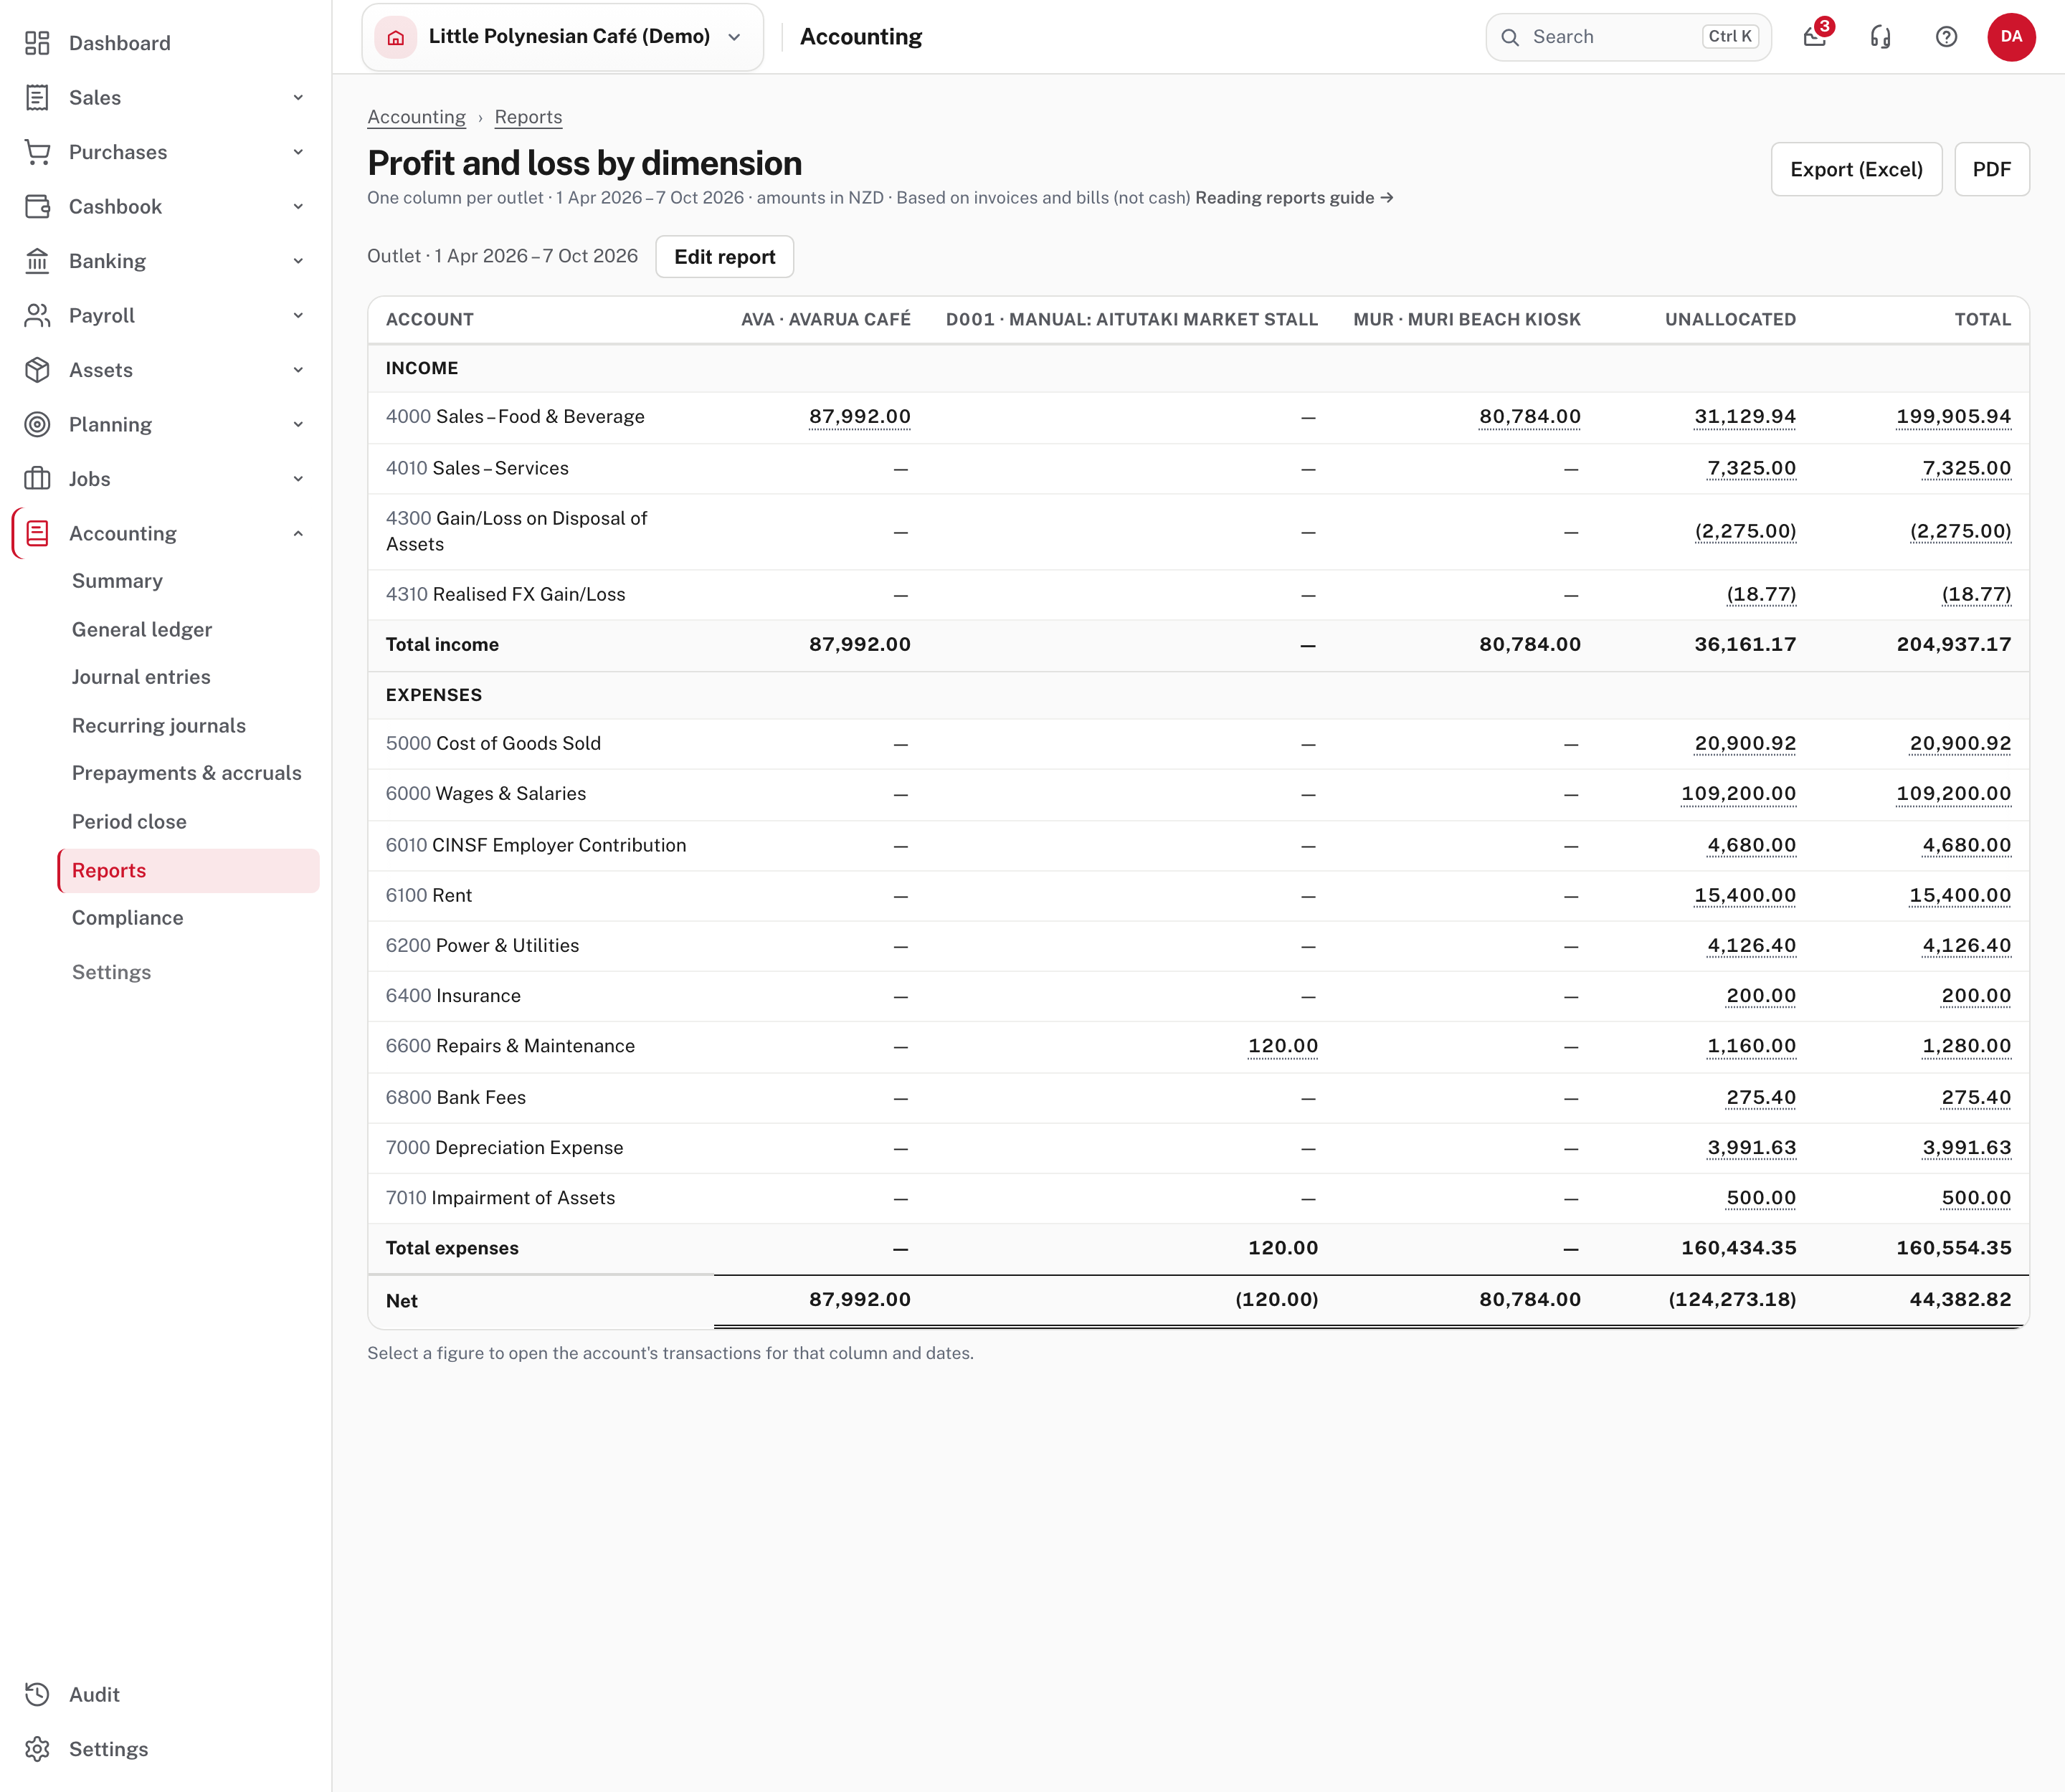Open Aitutaki Repairs & Maintenance figure 120.00
This screenshot has height=1792, width=2065.
pyautogui.click(x=1283, y=1046)
